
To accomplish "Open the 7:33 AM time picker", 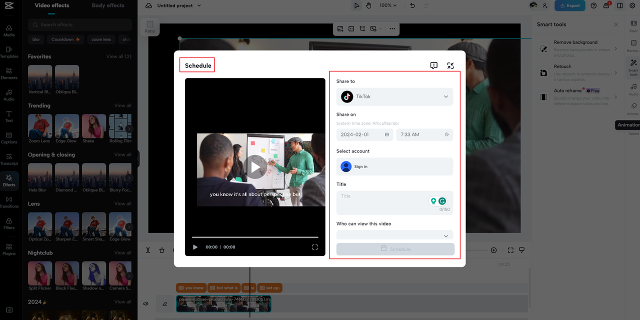I will (425, 134).
